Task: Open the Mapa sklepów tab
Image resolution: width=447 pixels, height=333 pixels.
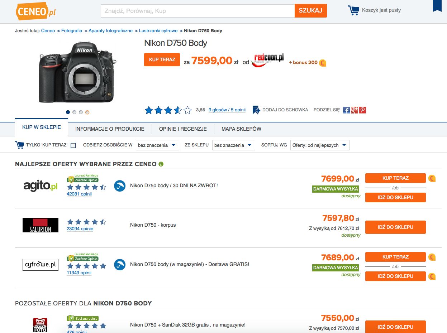Action: [241, 129]
